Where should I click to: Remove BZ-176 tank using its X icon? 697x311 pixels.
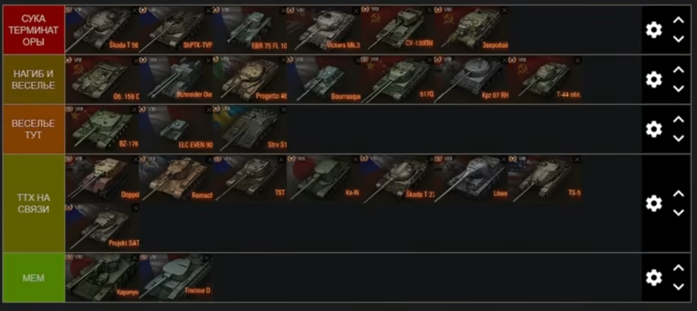(x=135, y=109)
